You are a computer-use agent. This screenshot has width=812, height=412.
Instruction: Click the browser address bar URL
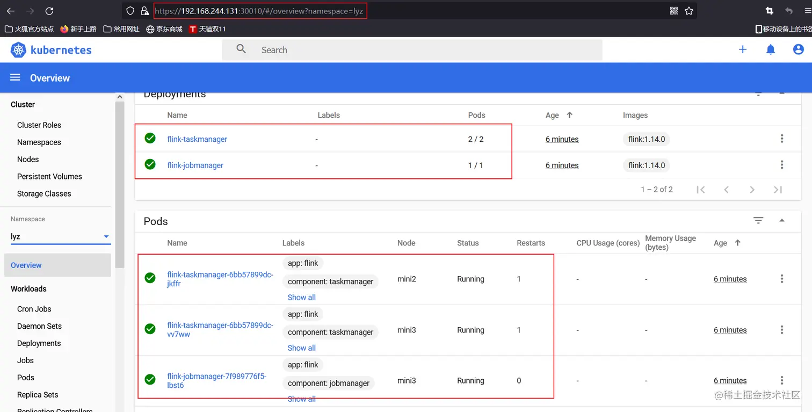pos(259,11)
